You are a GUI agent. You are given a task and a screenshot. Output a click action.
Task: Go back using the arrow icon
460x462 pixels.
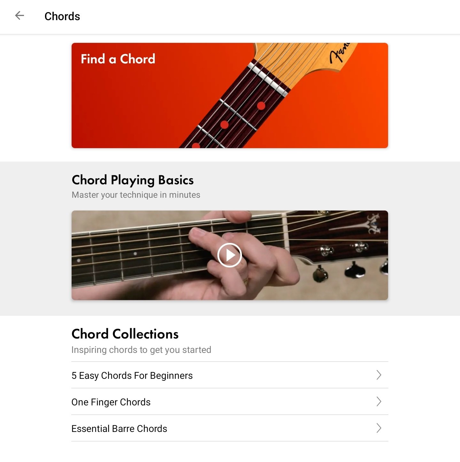[19, 16]
